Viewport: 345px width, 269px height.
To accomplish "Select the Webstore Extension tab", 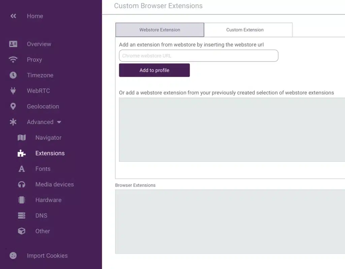I will (x=160, y=30).
